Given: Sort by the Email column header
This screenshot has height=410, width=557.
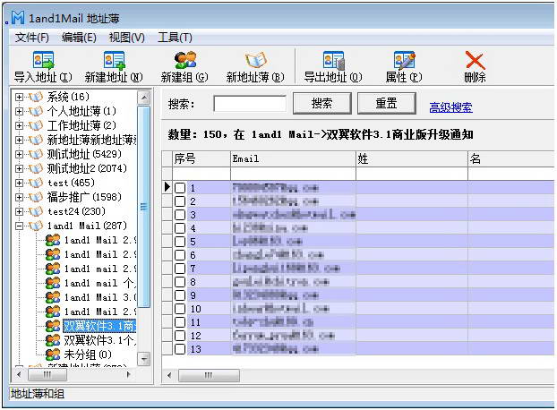Looking at the screenshot, I should click(293, 158).
